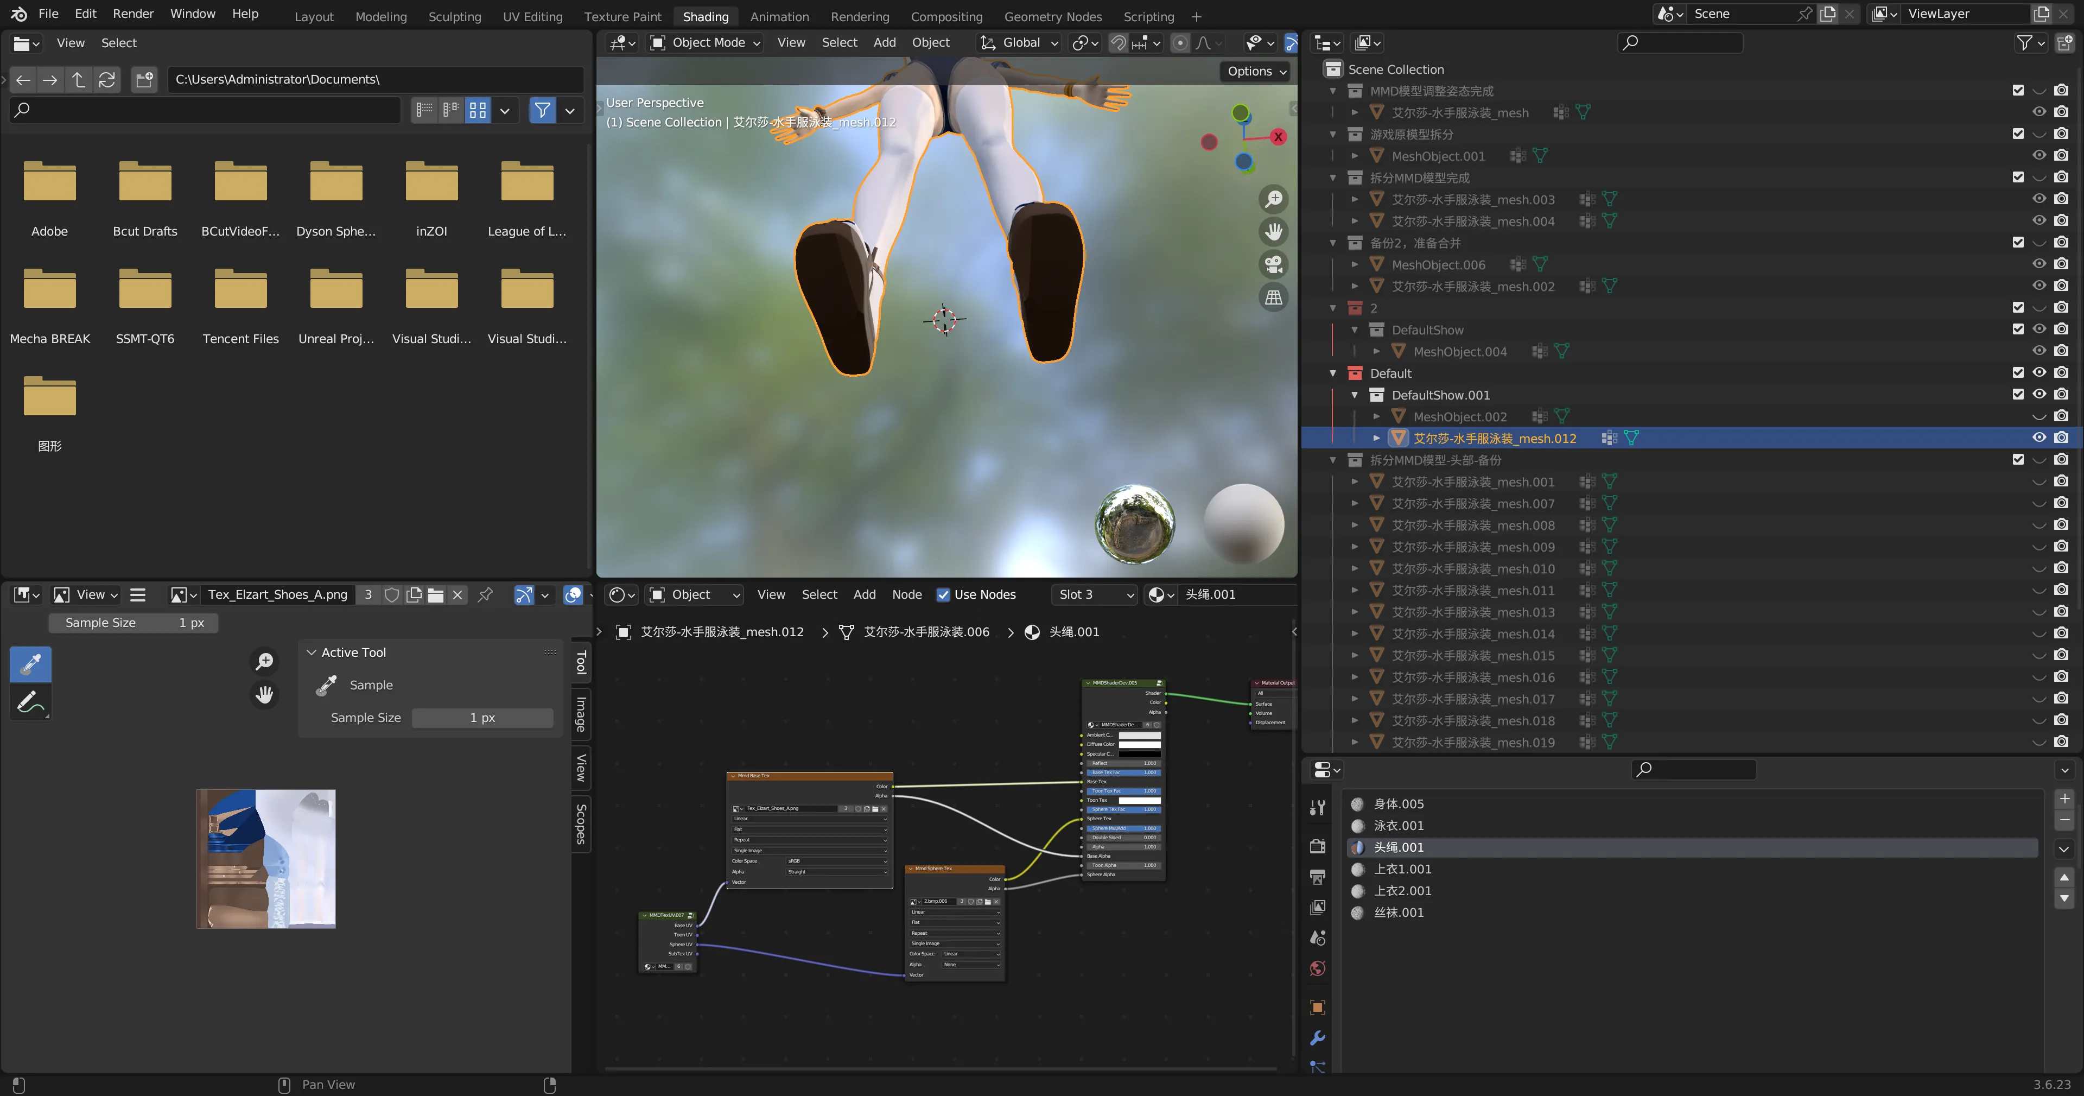Select the Sample eyedropper tool
This screenshot has width=2084, height=1096.
point(31,664)
